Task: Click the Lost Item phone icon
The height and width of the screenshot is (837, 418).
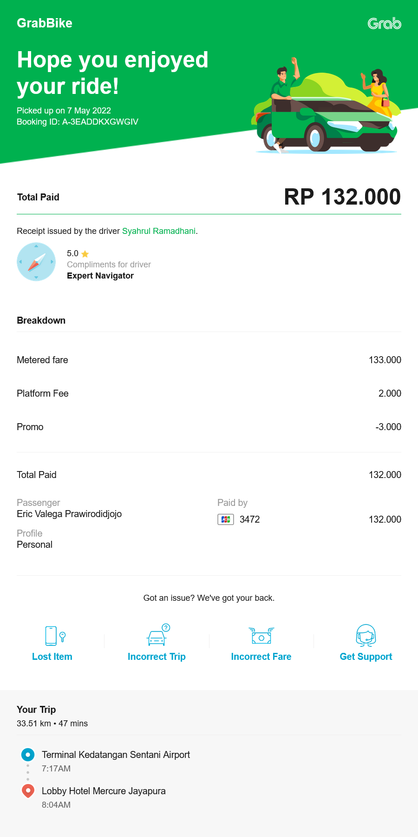Action: 52,636
